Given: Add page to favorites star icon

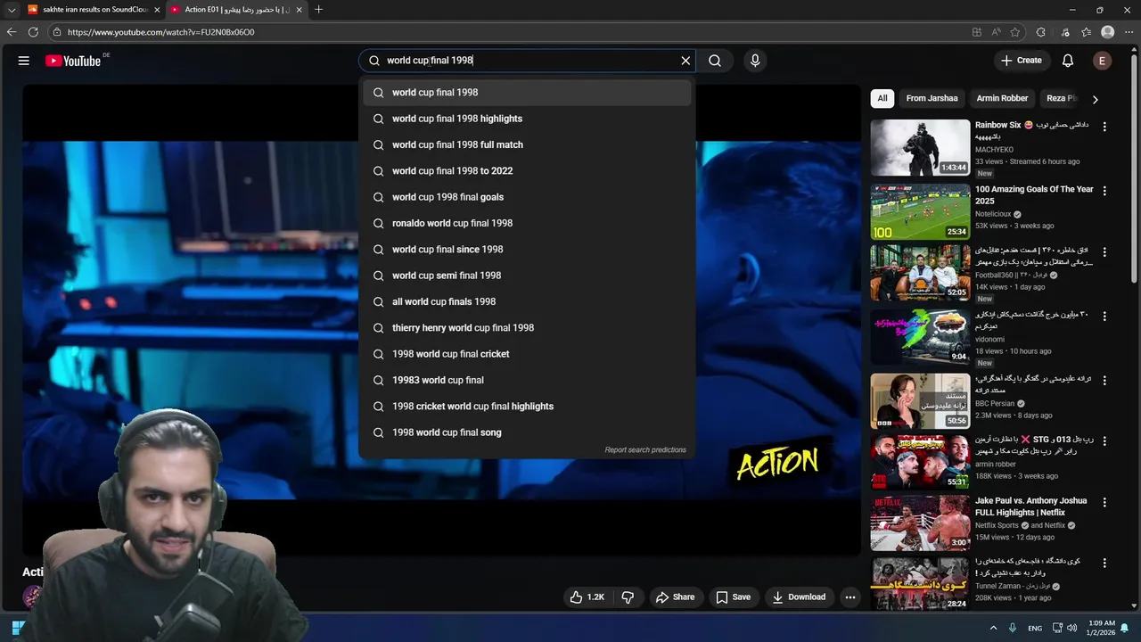Looking at the screenshot, I should pyautogui.click(x=1015, y=32).
